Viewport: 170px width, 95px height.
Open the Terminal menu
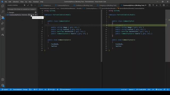(36, 2)
